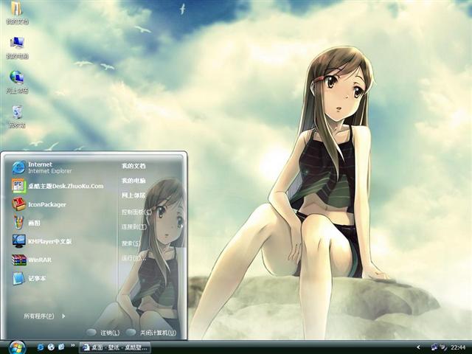The height and width of the screenshot is (354, 472).
Task: Open 我的文档 in Start menu right column
Action: coord(133,166)
